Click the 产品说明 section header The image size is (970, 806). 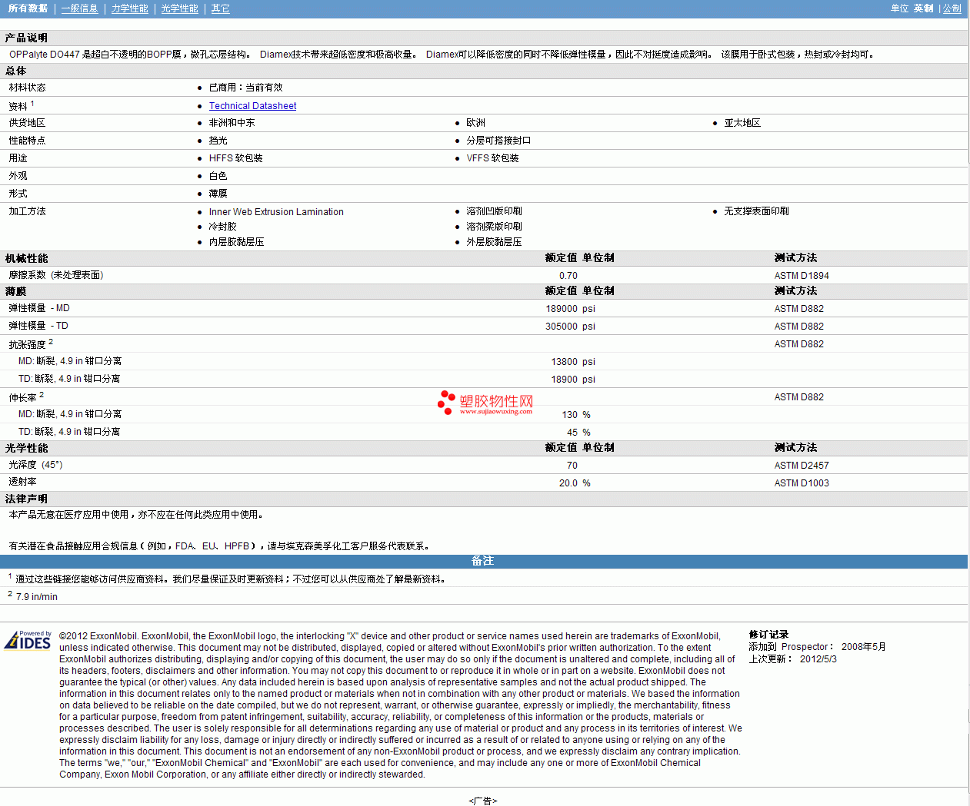click(x=26, y=38)
